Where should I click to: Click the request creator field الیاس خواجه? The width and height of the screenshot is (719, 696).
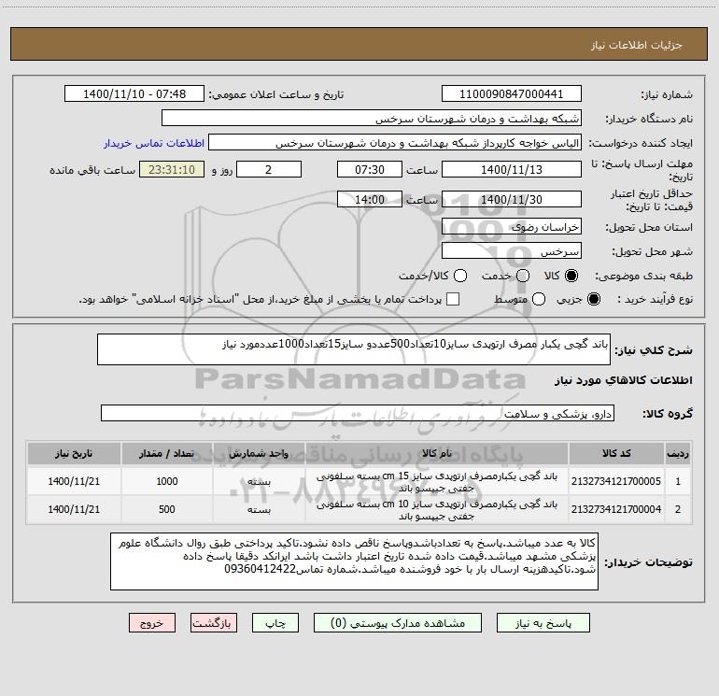click(x=395, y=142)
